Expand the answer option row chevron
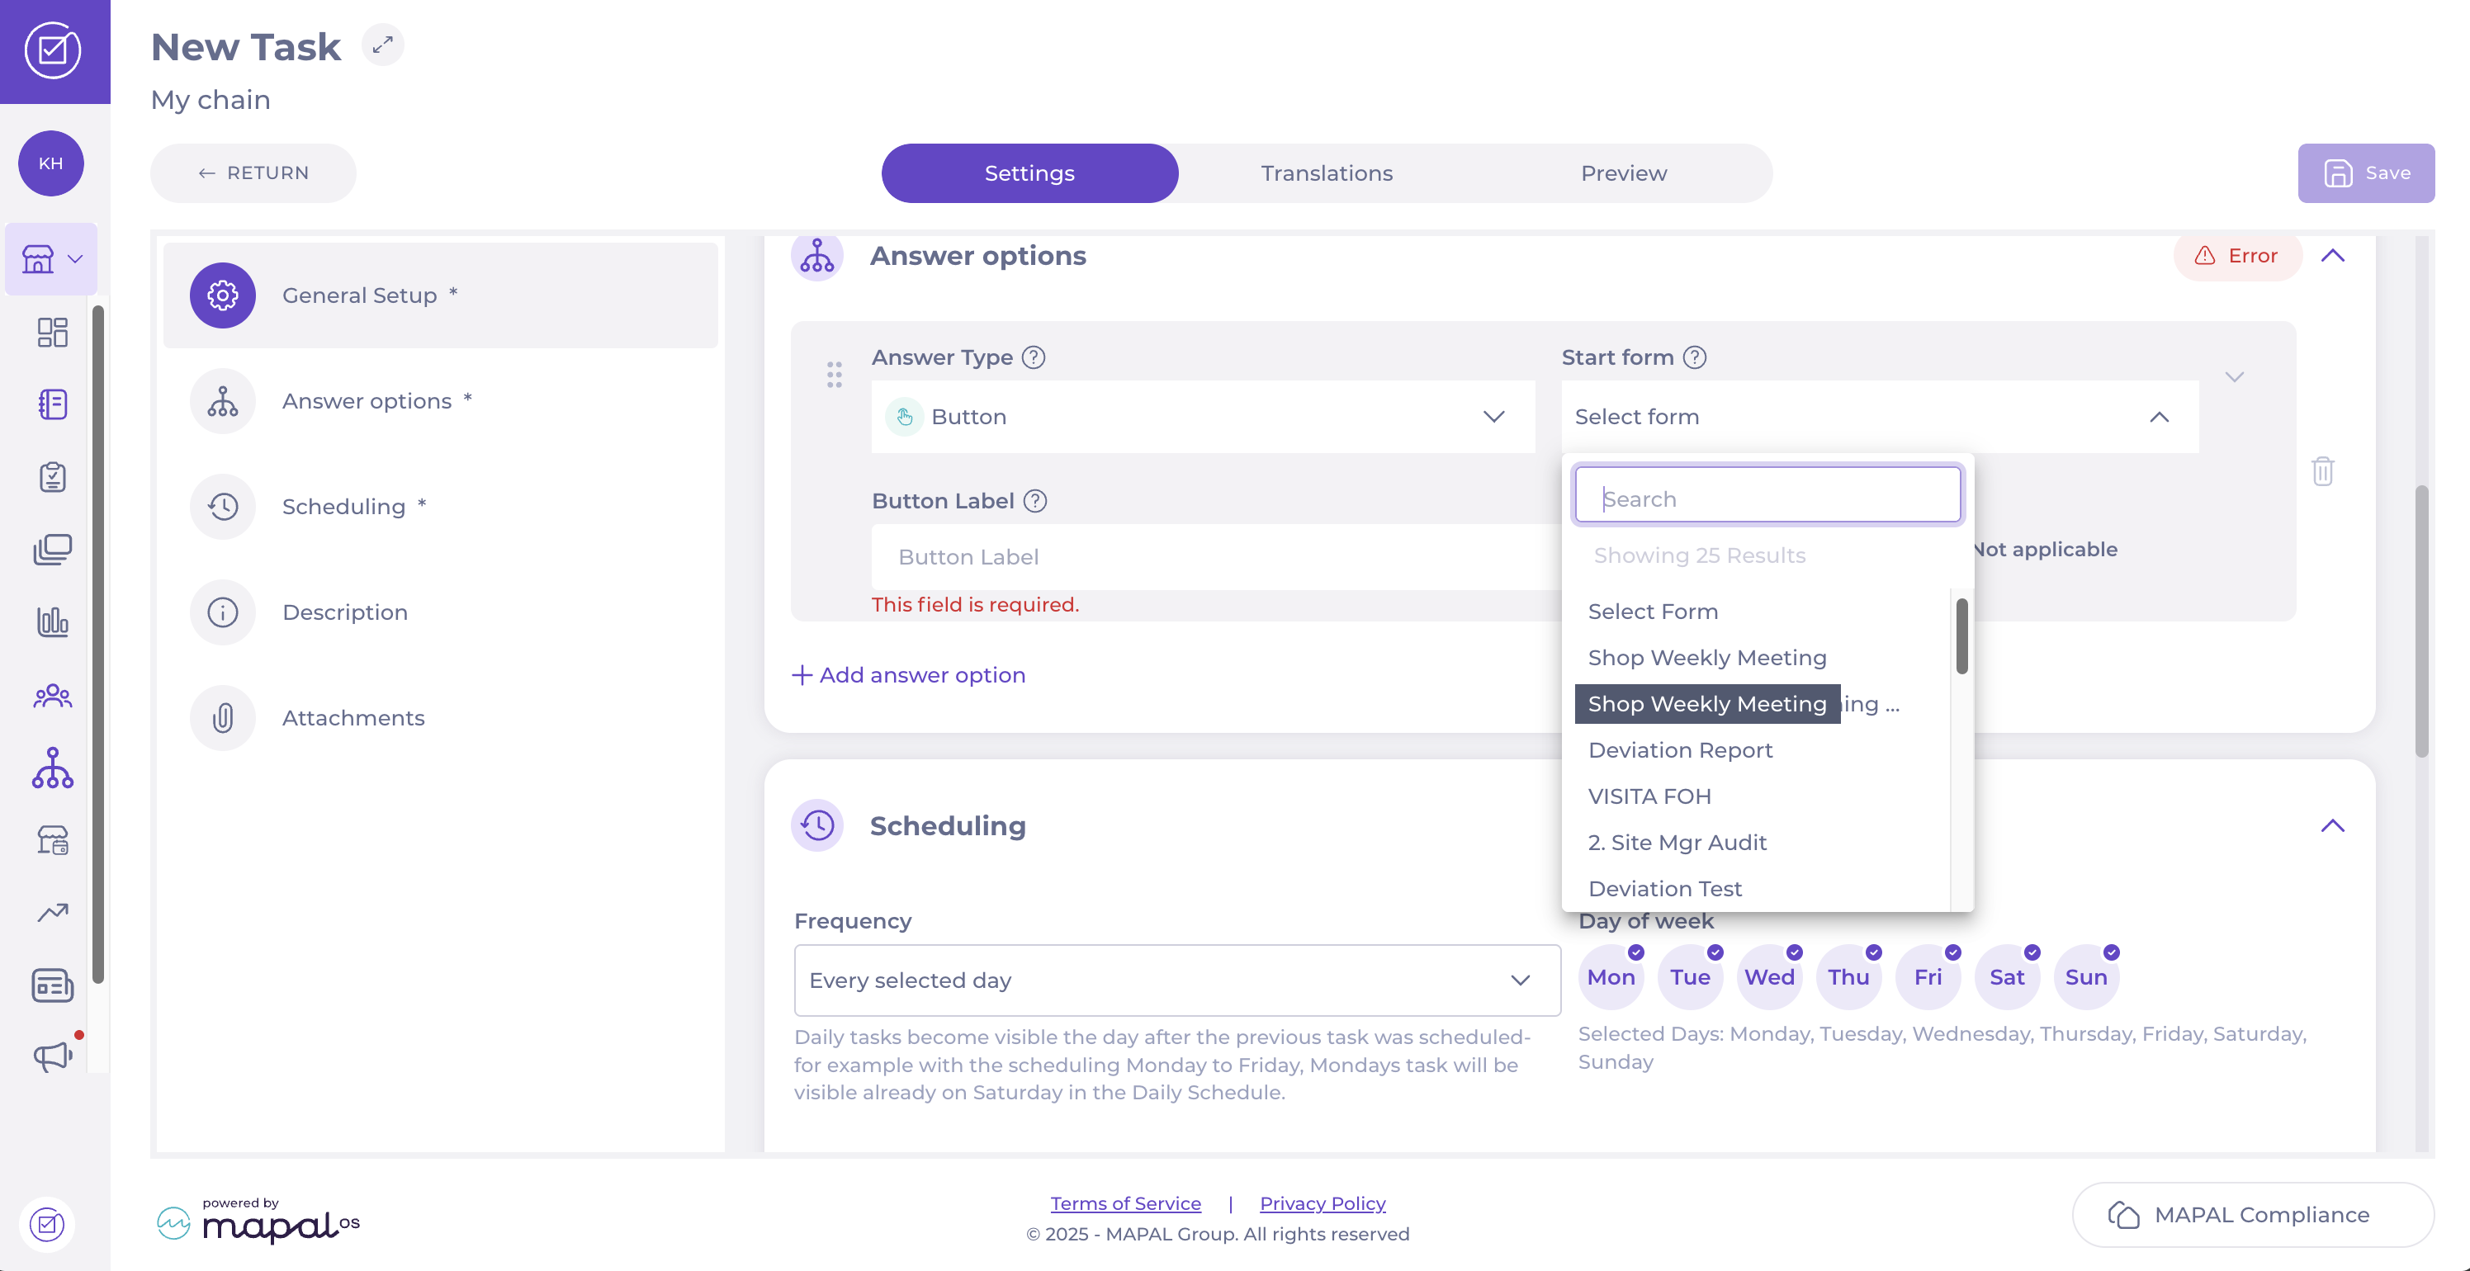The image size is (2470, 1271). click(2234, 376)
